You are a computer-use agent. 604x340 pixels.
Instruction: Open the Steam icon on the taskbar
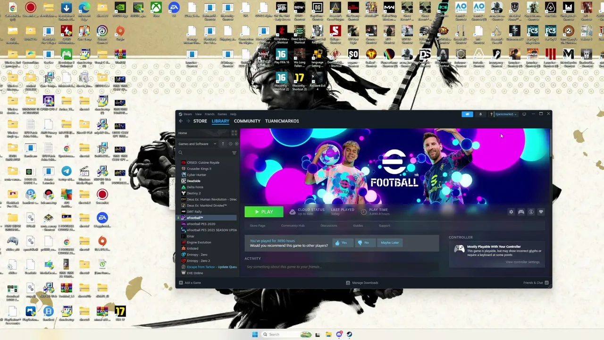click(349, 334)
